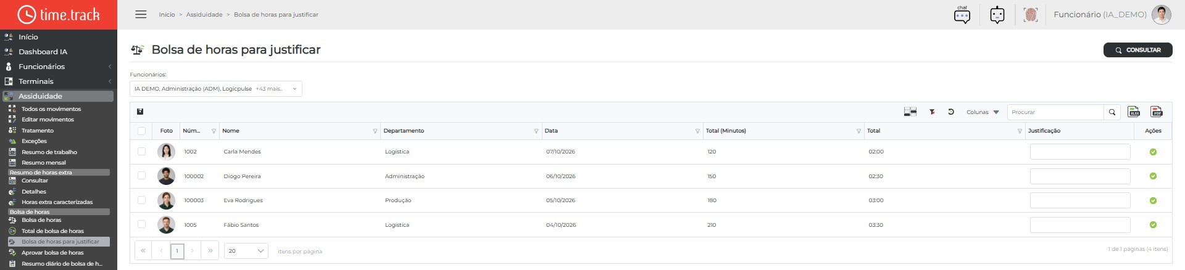Check the Eva Rodrigues row checkbox
Image resolution: width=1185 pixels, height=270 pixels.
pyautogui.click(x=141, y=200)
